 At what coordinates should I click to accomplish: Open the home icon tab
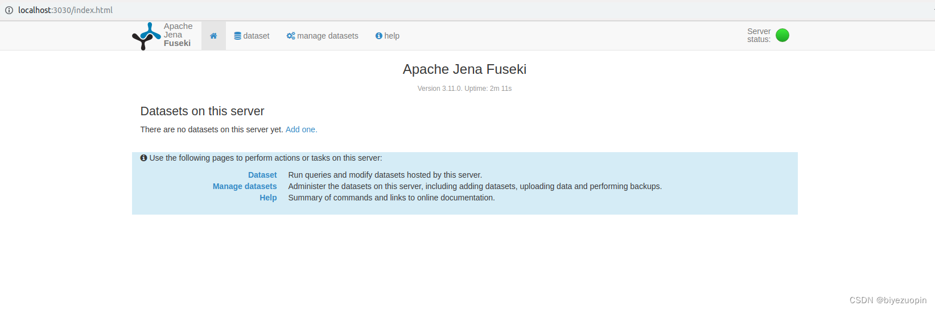[213, 36]
